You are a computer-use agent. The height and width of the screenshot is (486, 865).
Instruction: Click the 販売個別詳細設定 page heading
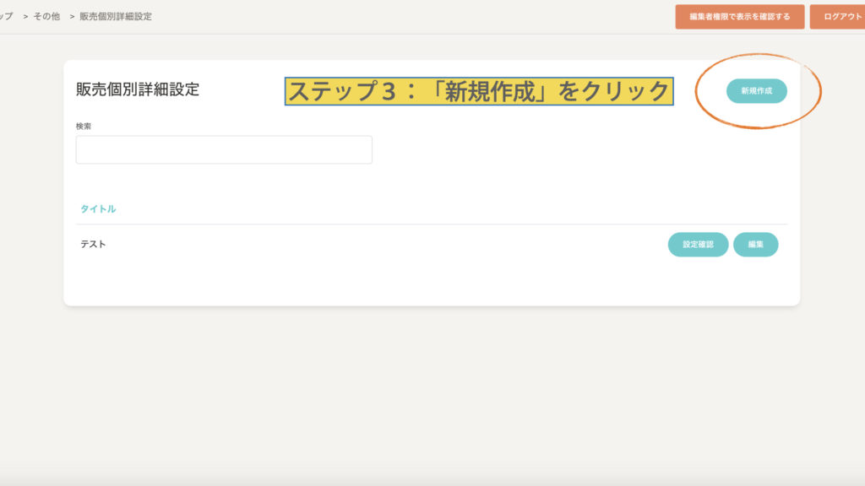point(138,89)
